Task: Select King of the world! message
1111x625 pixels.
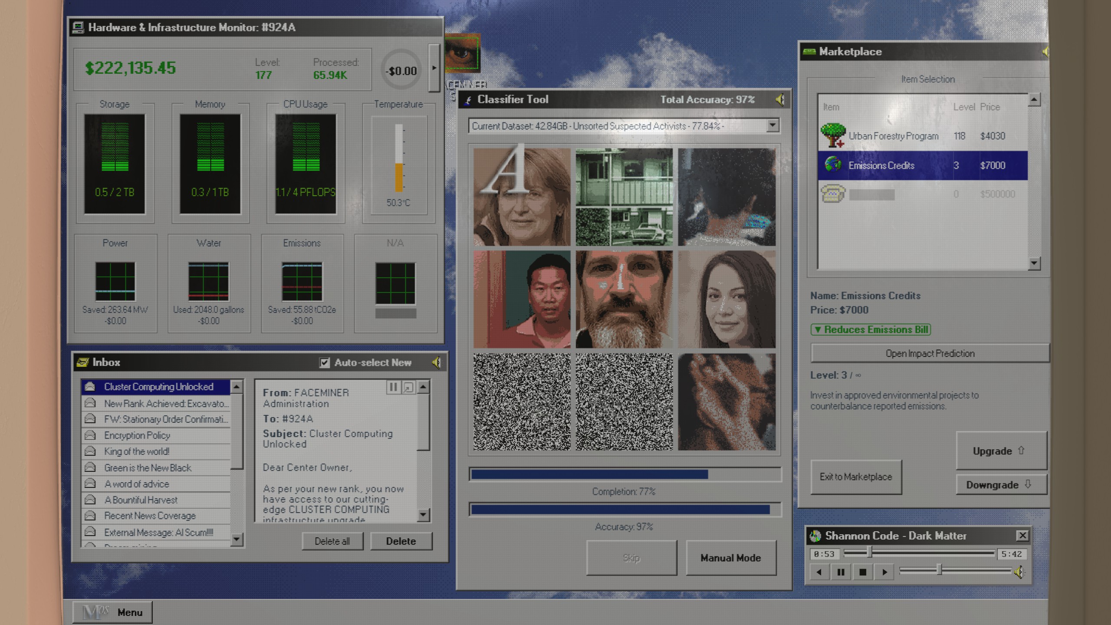Action: pyautogui.click(x=136, y=451)
